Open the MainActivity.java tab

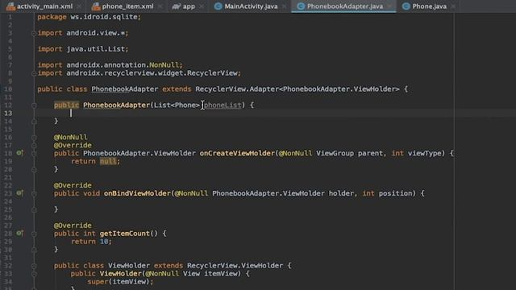point(251,6)
